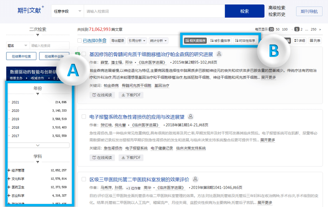Click 在线阅读 for the 电子报警系统 article
Image resolution: width=328 pixels, height=207 pixels.
point(102,158)
